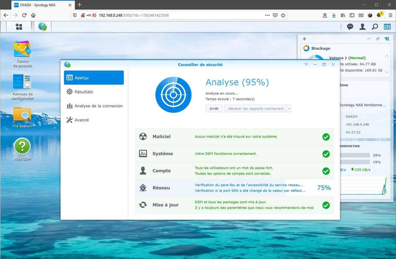Select the Compte row label
396x259 pixels.
162,171
